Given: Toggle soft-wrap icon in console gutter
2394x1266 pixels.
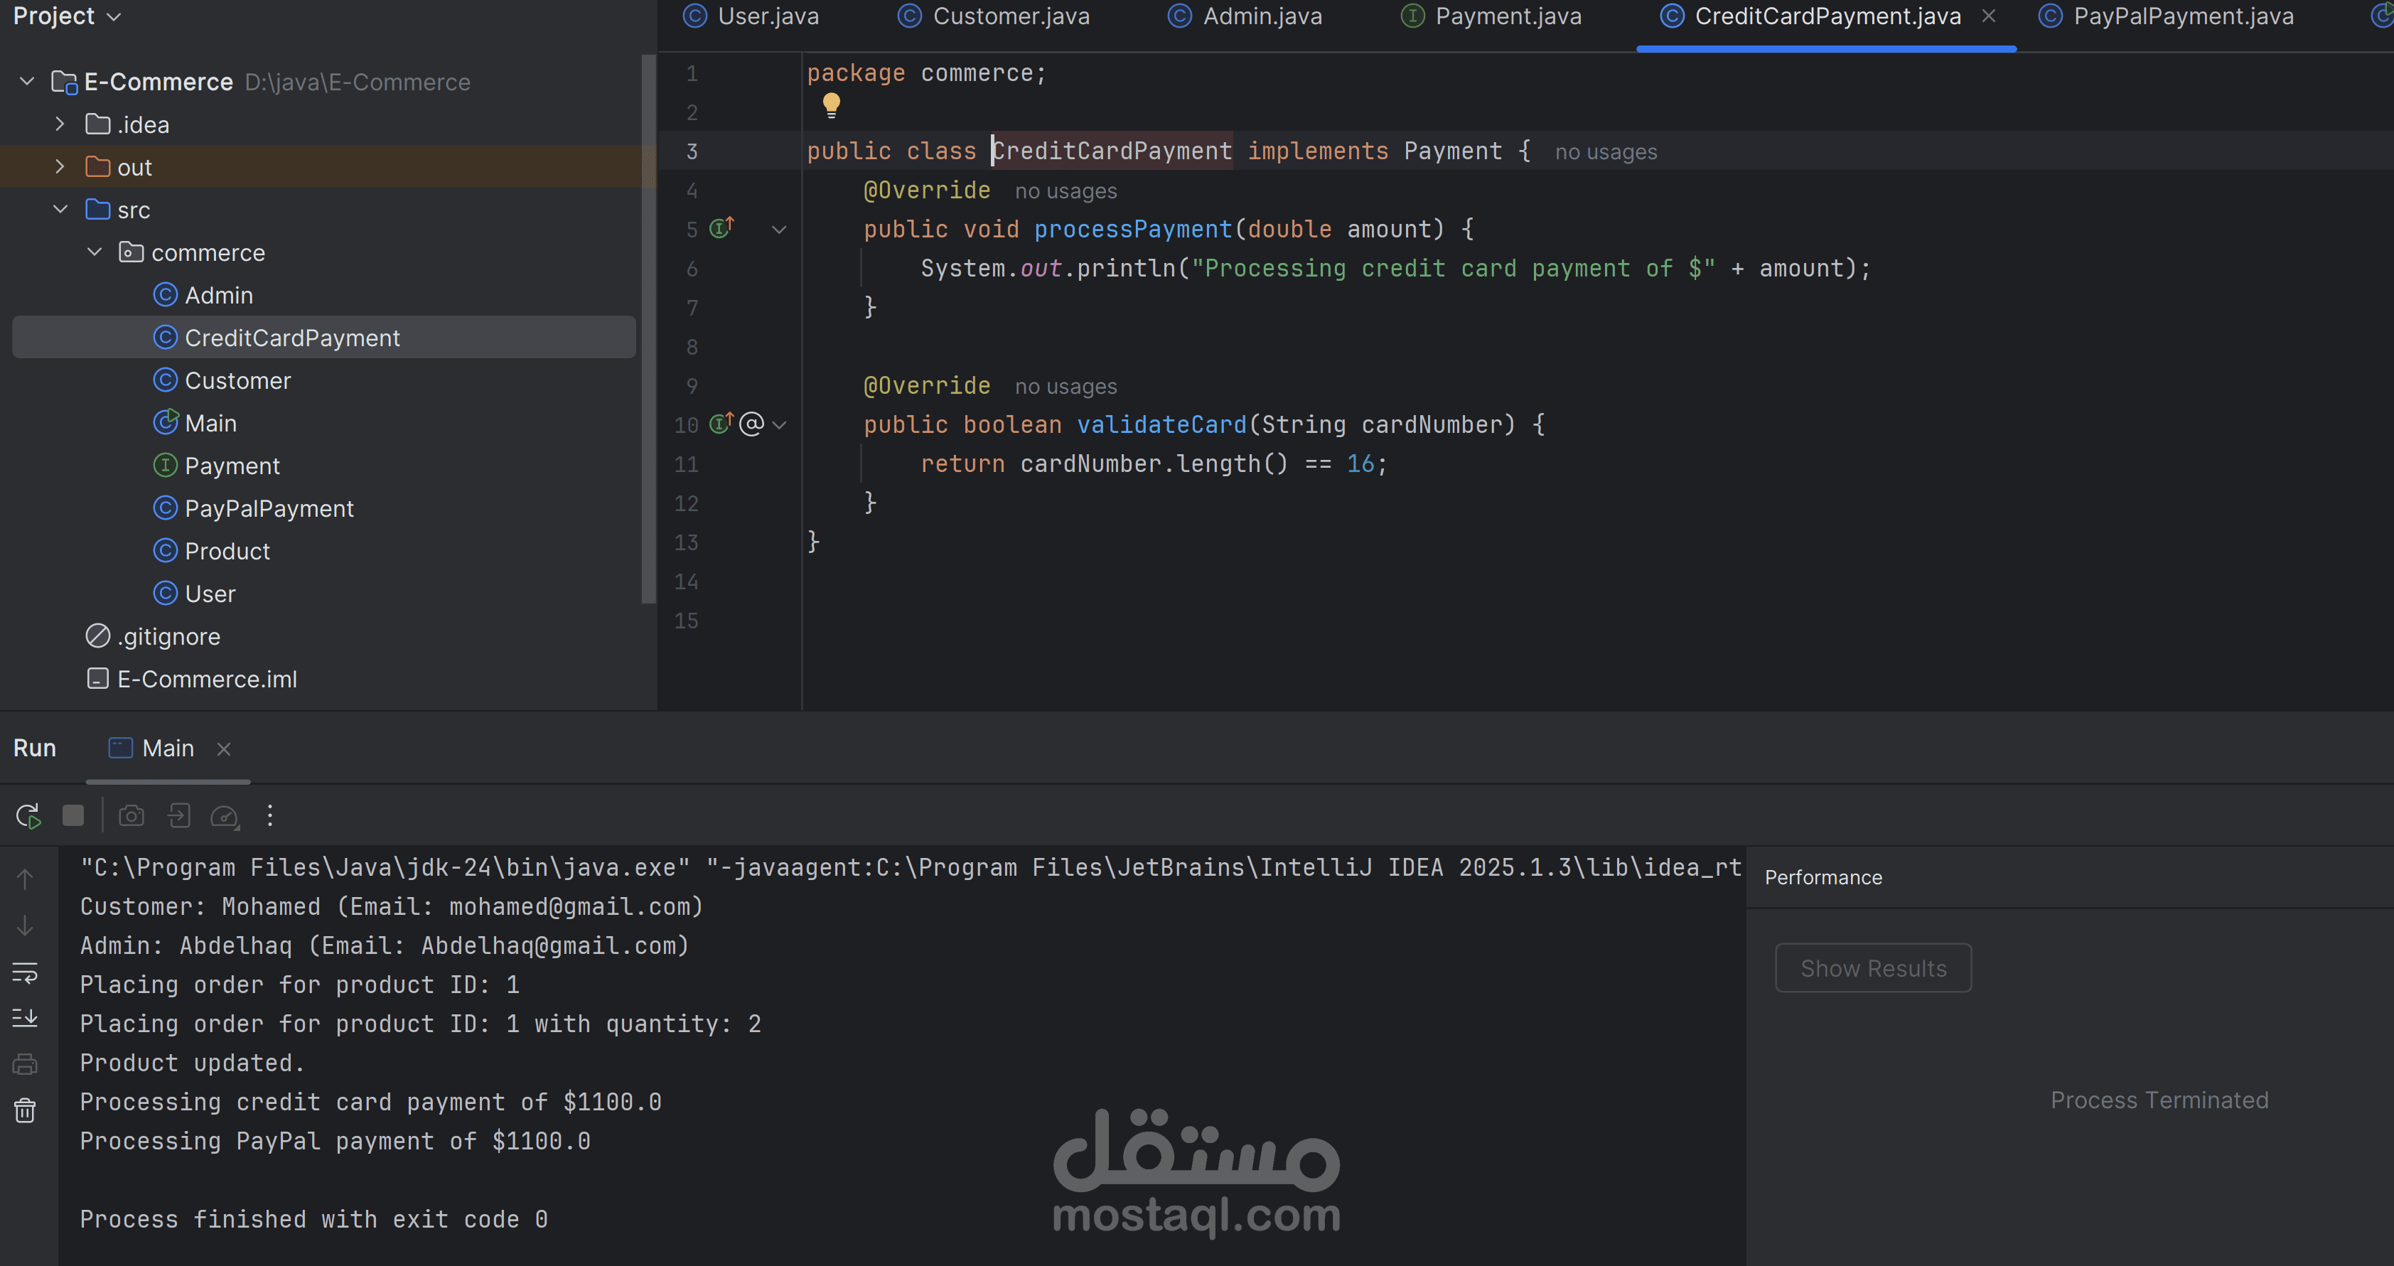Looking at the screenshot, I should (x=25, y=972).
